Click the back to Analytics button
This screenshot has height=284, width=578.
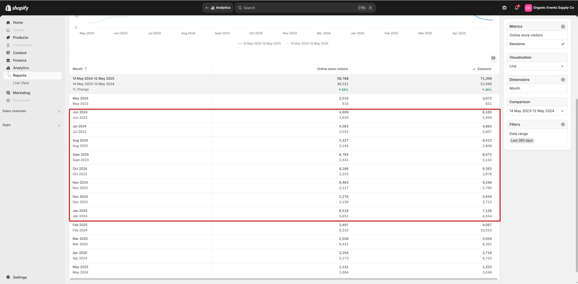point(218,8)
